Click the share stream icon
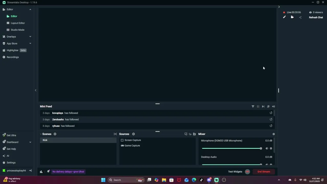This screenshot has height=184, width=327. pyautogui.click(x=300, y=17)
